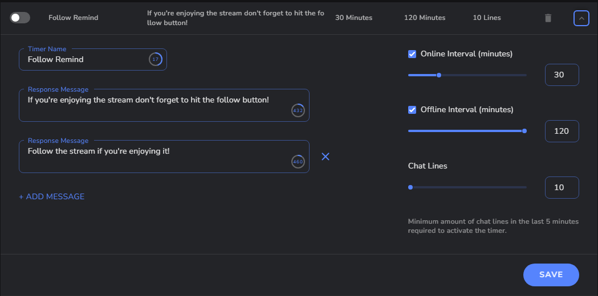This screenshot has width=598, height=296.
Task: Click the Chat Lines slider handle
Action: (410, 187)
